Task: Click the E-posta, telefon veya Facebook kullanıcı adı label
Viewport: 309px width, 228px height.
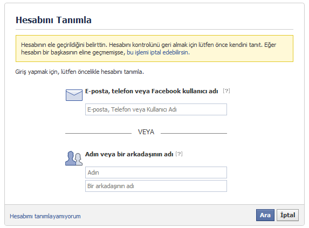Action: pyautogui.click(x=152, y=91)
